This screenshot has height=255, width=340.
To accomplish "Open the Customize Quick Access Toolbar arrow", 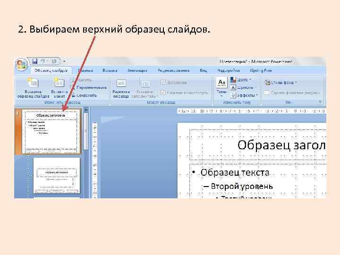I will click(64, 62).
